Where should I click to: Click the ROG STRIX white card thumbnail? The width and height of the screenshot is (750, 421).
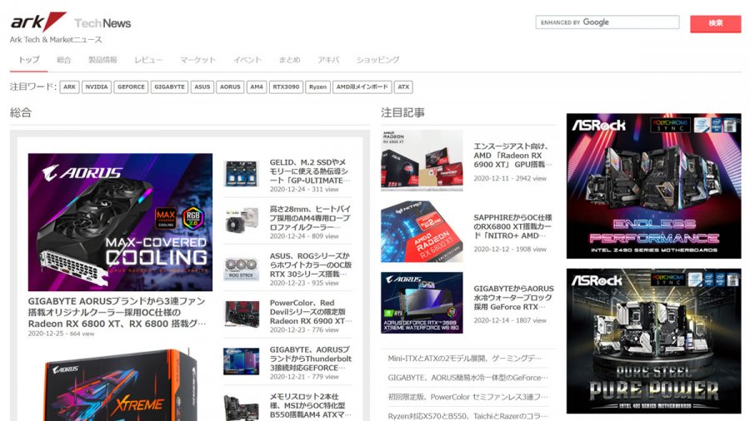tap(241, 266)
